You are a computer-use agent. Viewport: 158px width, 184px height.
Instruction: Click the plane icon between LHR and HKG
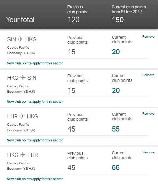point(22,116)
